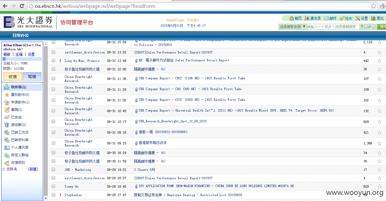
Task: Open CER_Research_Everbright_Spot_31_08_2015 email
Action: coord(173,121)
